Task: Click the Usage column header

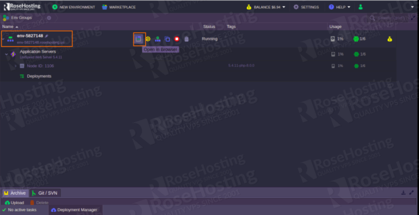Action: [x=336, y=27]
